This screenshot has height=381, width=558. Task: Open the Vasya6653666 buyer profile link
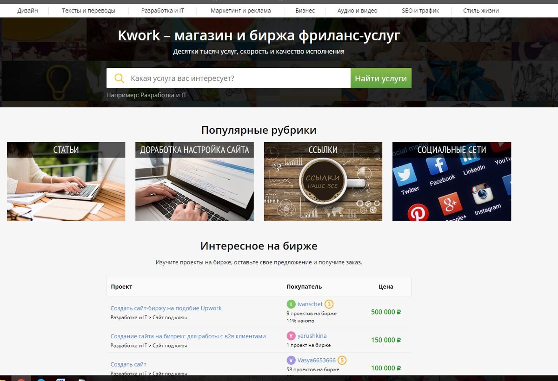click(x=316, y=360)
